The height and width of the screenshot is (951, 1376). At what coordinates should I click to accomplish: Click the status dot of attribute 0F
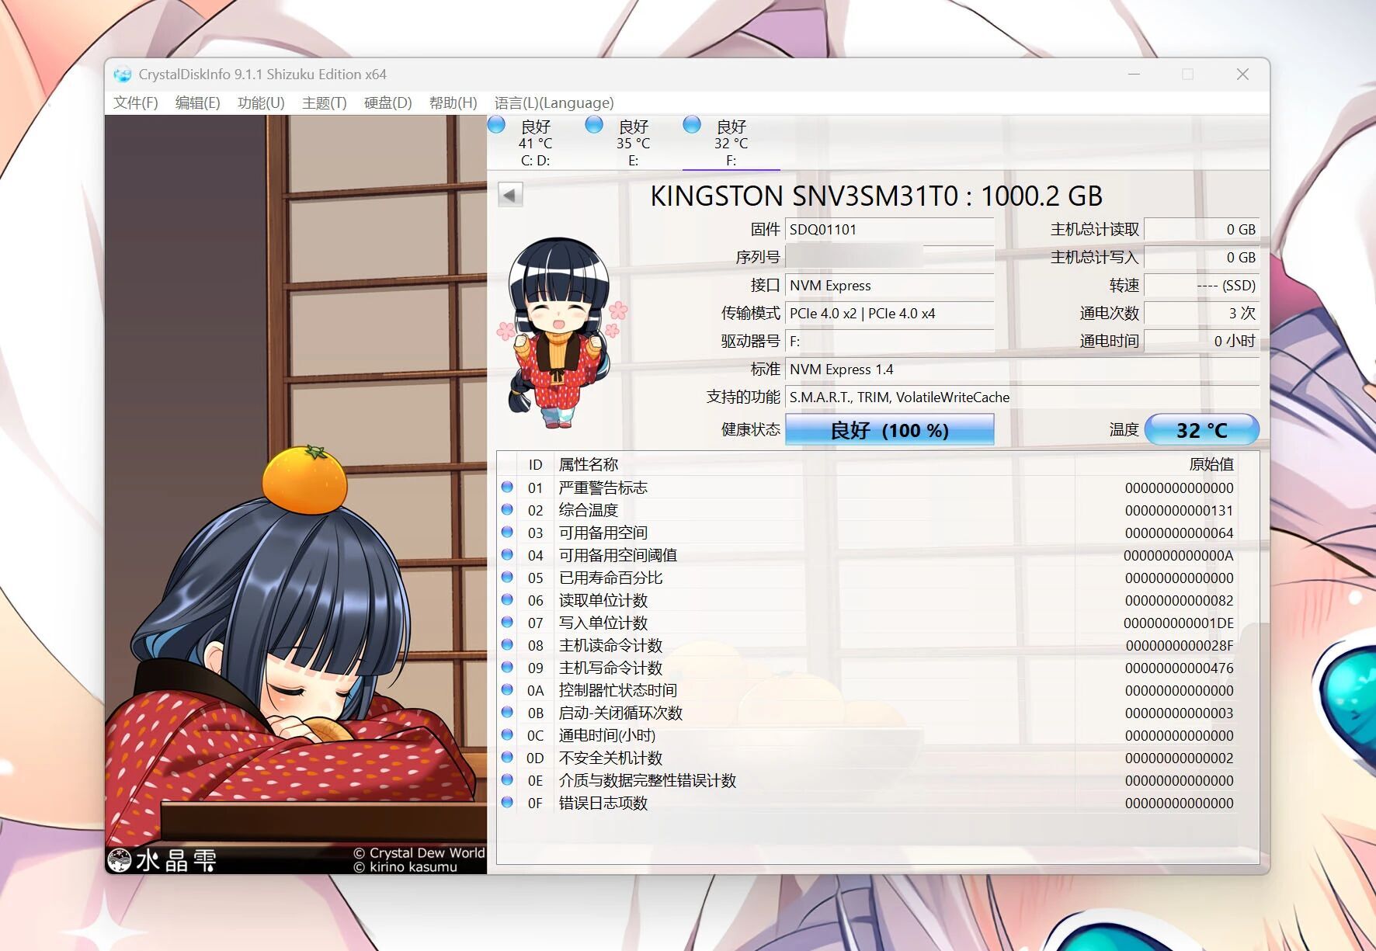click(x=507, y=803)
